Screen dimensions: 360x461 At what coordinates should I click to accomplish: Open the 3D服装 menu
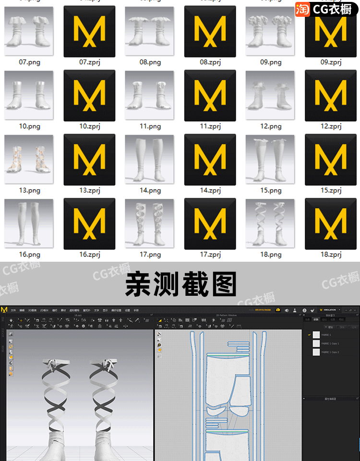(32, 310)
